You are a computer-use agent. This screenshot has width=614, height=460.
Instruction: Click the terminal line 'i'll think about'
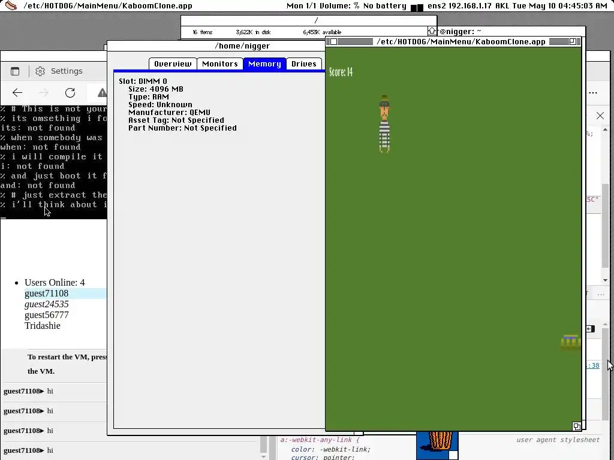(x=54, y=205)
